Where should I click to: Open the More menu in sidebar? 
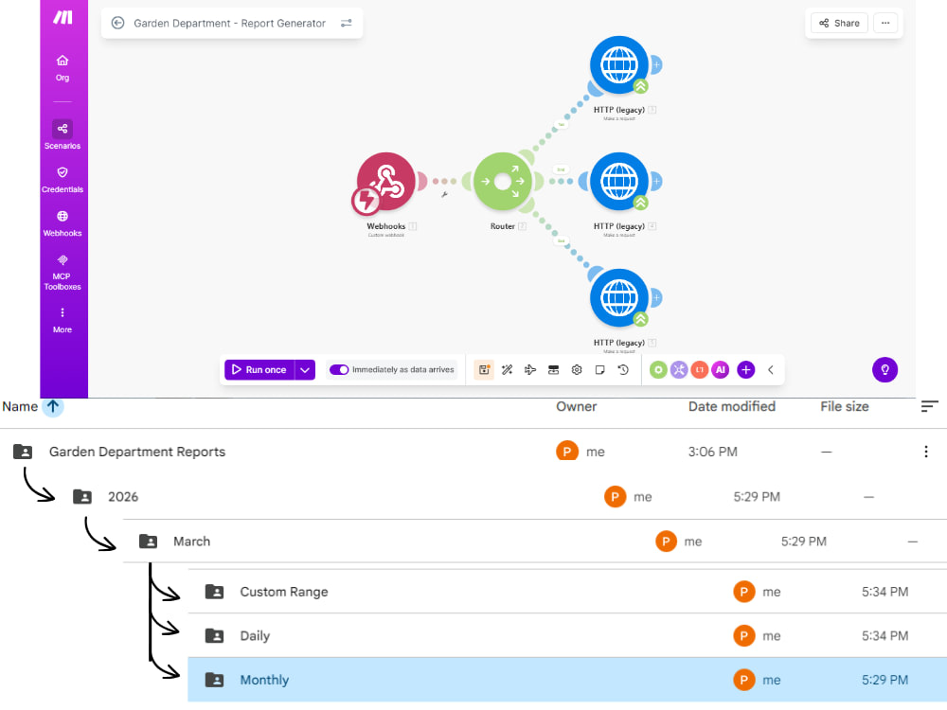pyautogui.click(x=63, y=320)
